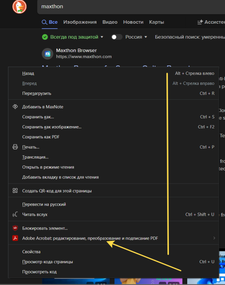Expand the Adobe Acrobat submenu arrow
Viewport: 225px width, 285px height.
pyautogui.click(x=214, y=238)
